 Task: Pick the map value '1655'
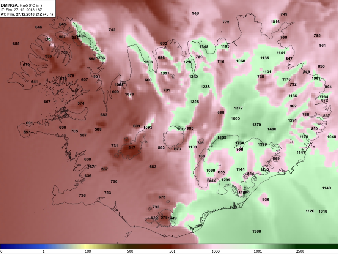[x=222, y=137]
